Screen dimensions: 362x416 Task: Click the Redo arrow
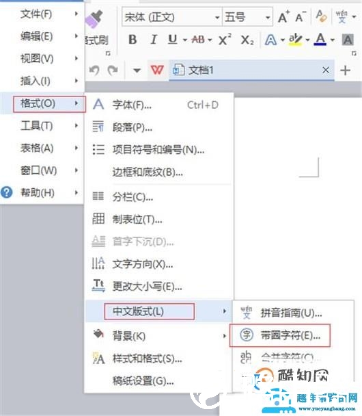[113, 70]
